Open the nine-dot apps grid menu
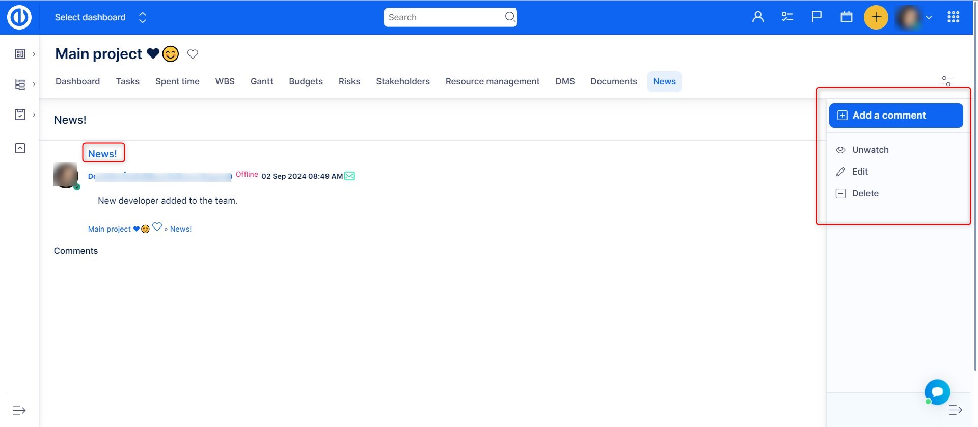 [x=954, y=17]
